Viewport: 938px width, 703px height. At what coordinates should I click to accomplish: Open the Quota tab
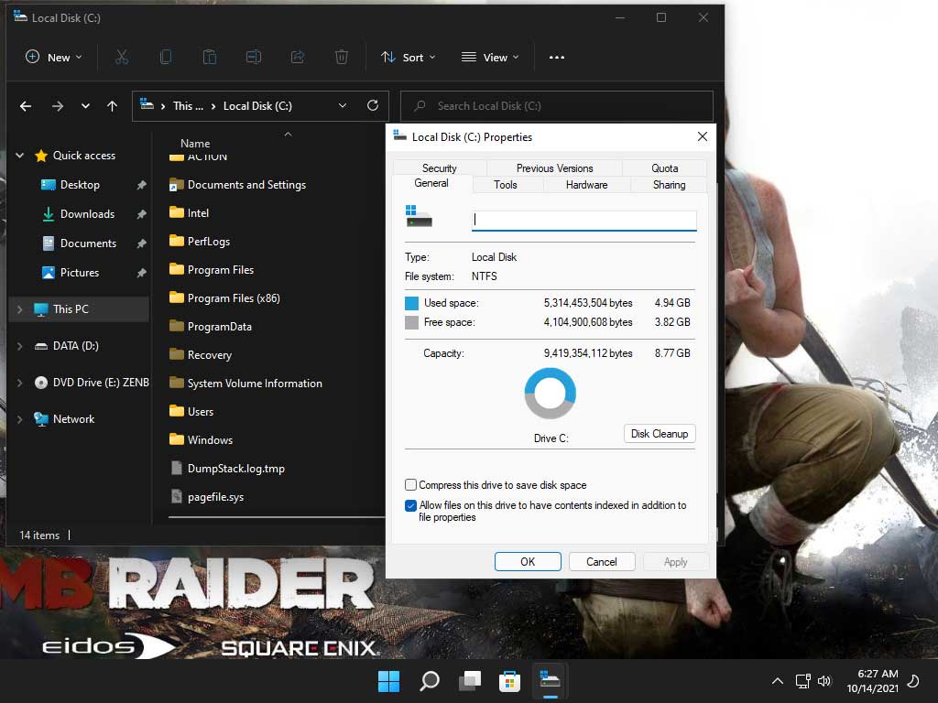tap(665, 168)
